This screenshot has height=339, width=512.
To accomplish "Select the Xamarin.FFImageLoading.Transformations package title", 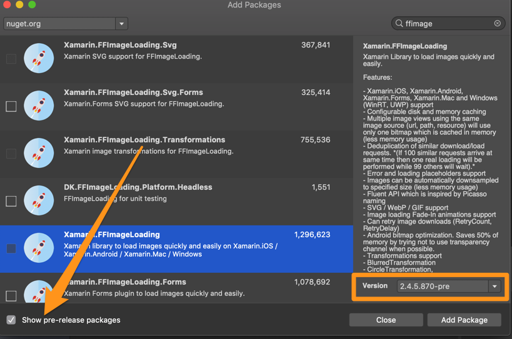I will tap(144, 140).
